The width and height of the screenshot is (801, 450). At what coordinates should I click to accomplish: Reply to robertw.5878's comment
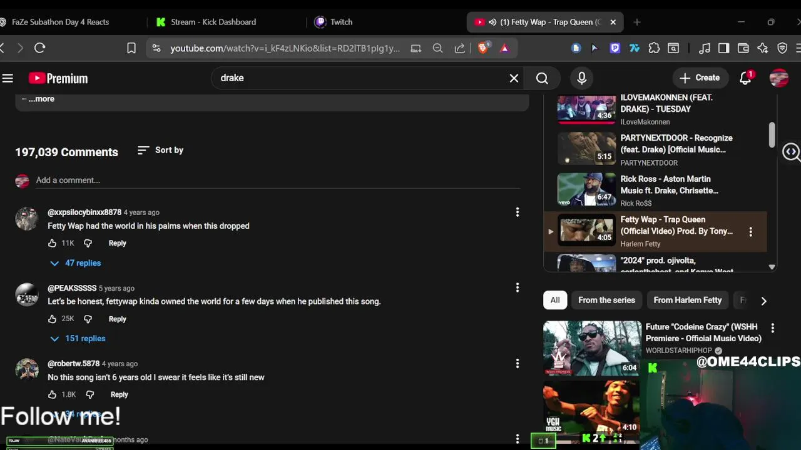coord(119,394)
